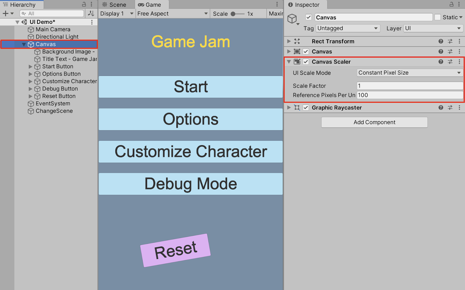Viewport: 465px width, 290px height.
Task: Open the UI Scale Mode dropdown
Action: coord(410,73)
